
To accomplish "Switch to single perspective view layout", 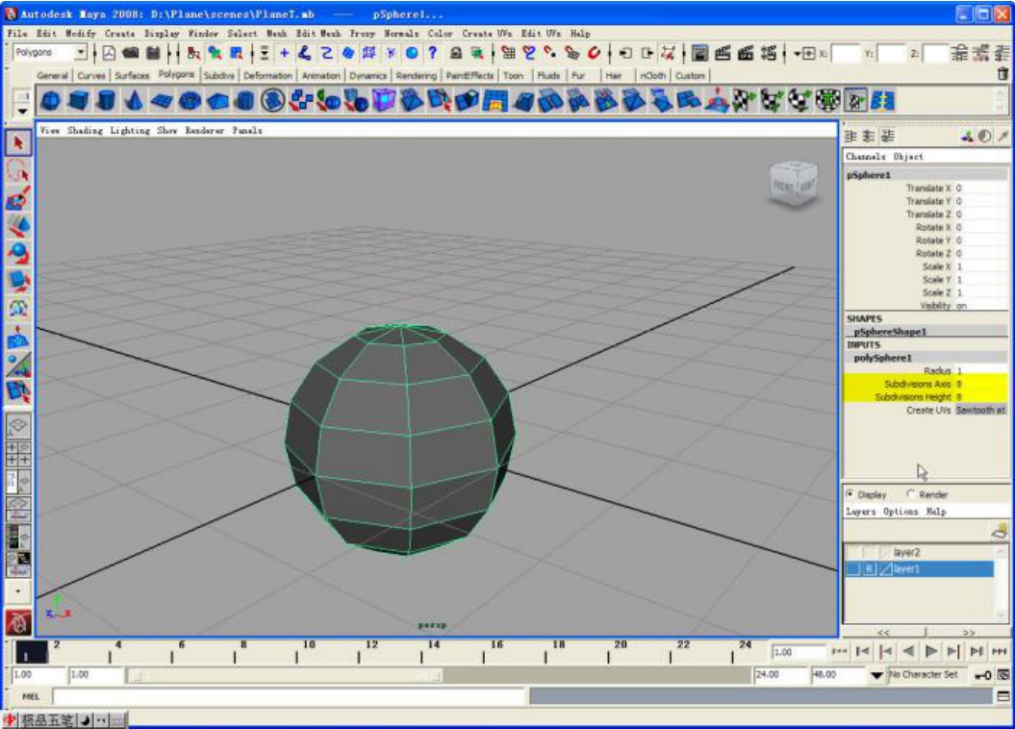I will click(18, 426).
